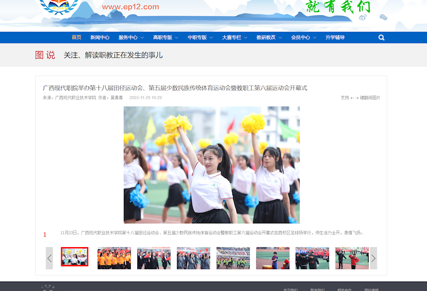427x291 pixels.
Task: Expand the 中职专版 dropdown menu
Action: 200,37
